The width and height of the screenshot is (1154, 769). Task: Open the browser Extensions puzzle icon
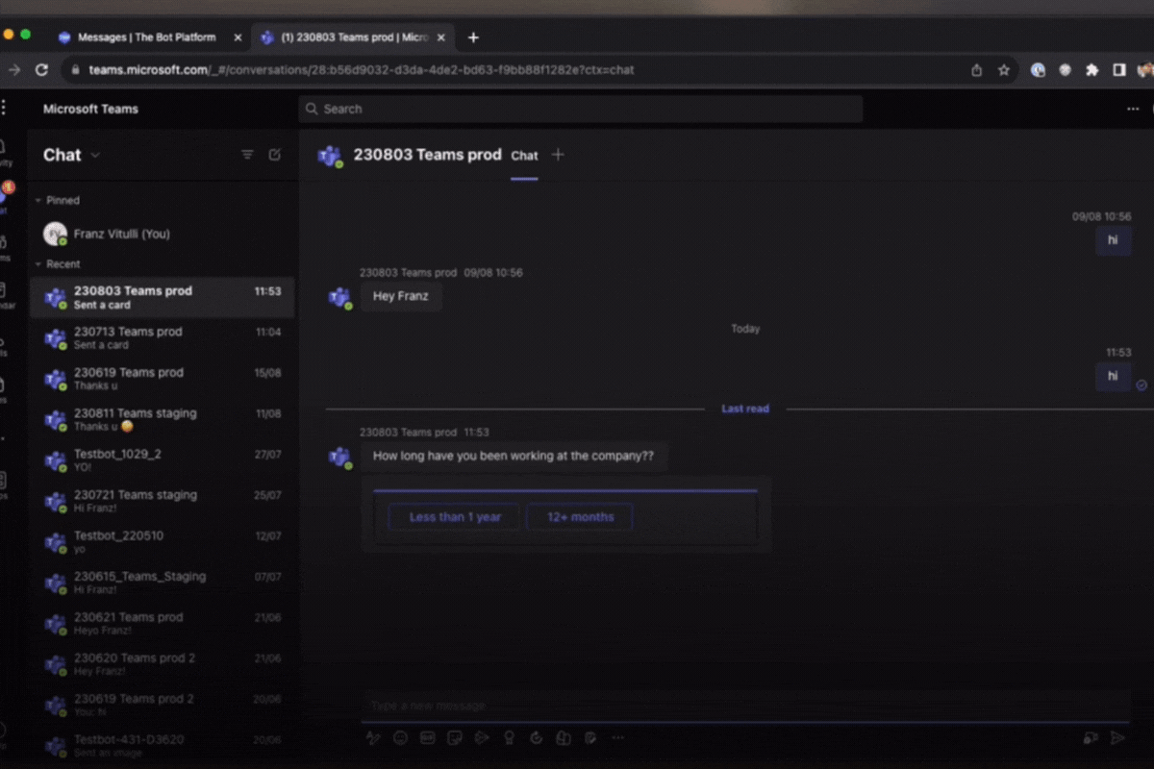[1092, 70]
